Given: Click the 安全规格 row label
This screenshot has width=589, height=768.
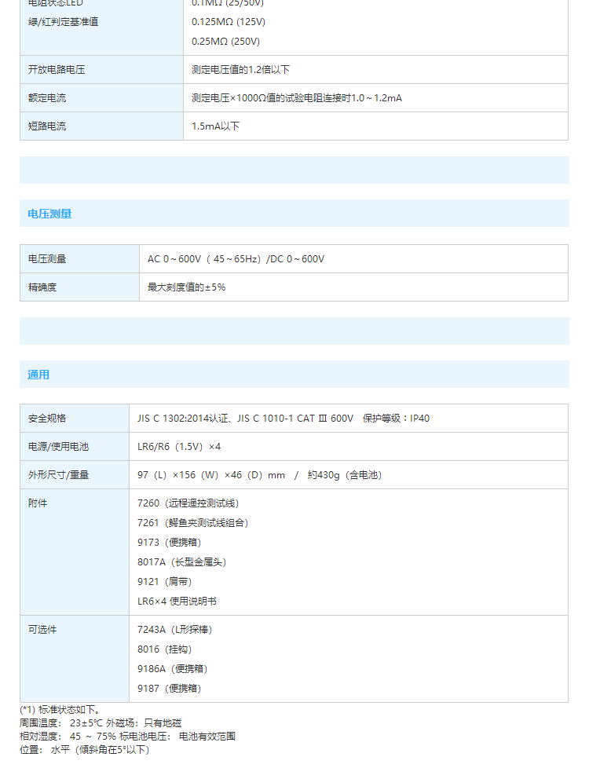Looking at the screenshot, I should 47,419.
